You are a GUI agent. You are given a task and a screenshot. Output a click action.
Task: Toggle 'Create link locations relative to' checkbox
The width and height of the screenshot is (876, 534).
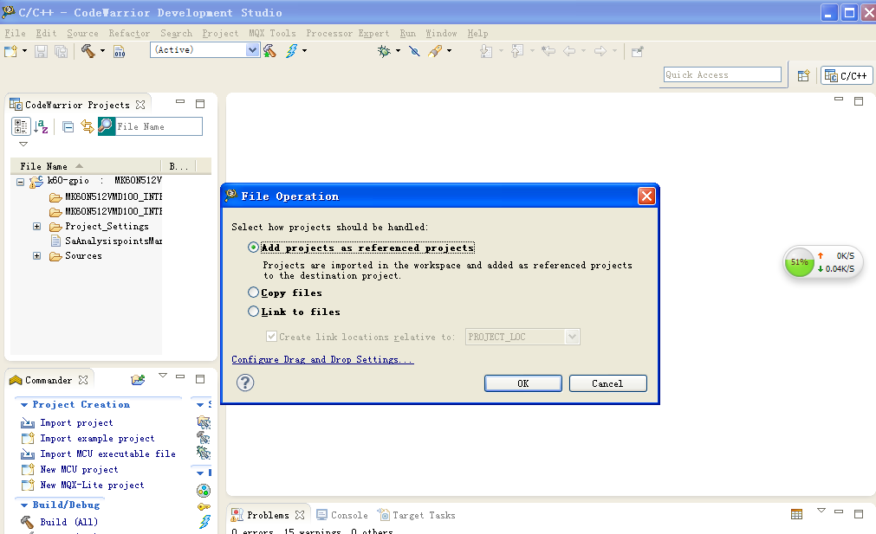point(271,337)
